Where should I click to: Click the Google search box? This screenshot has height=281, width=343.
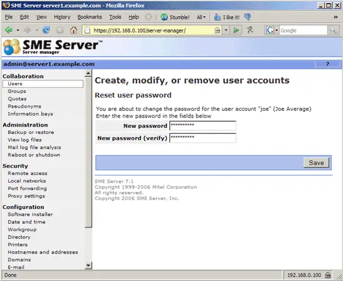(303, 31)
